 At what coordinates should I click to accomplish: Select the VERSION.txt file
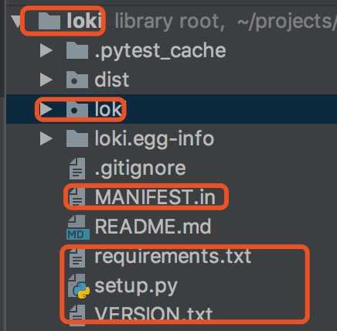pyautogui.click(x=154, y=314)
